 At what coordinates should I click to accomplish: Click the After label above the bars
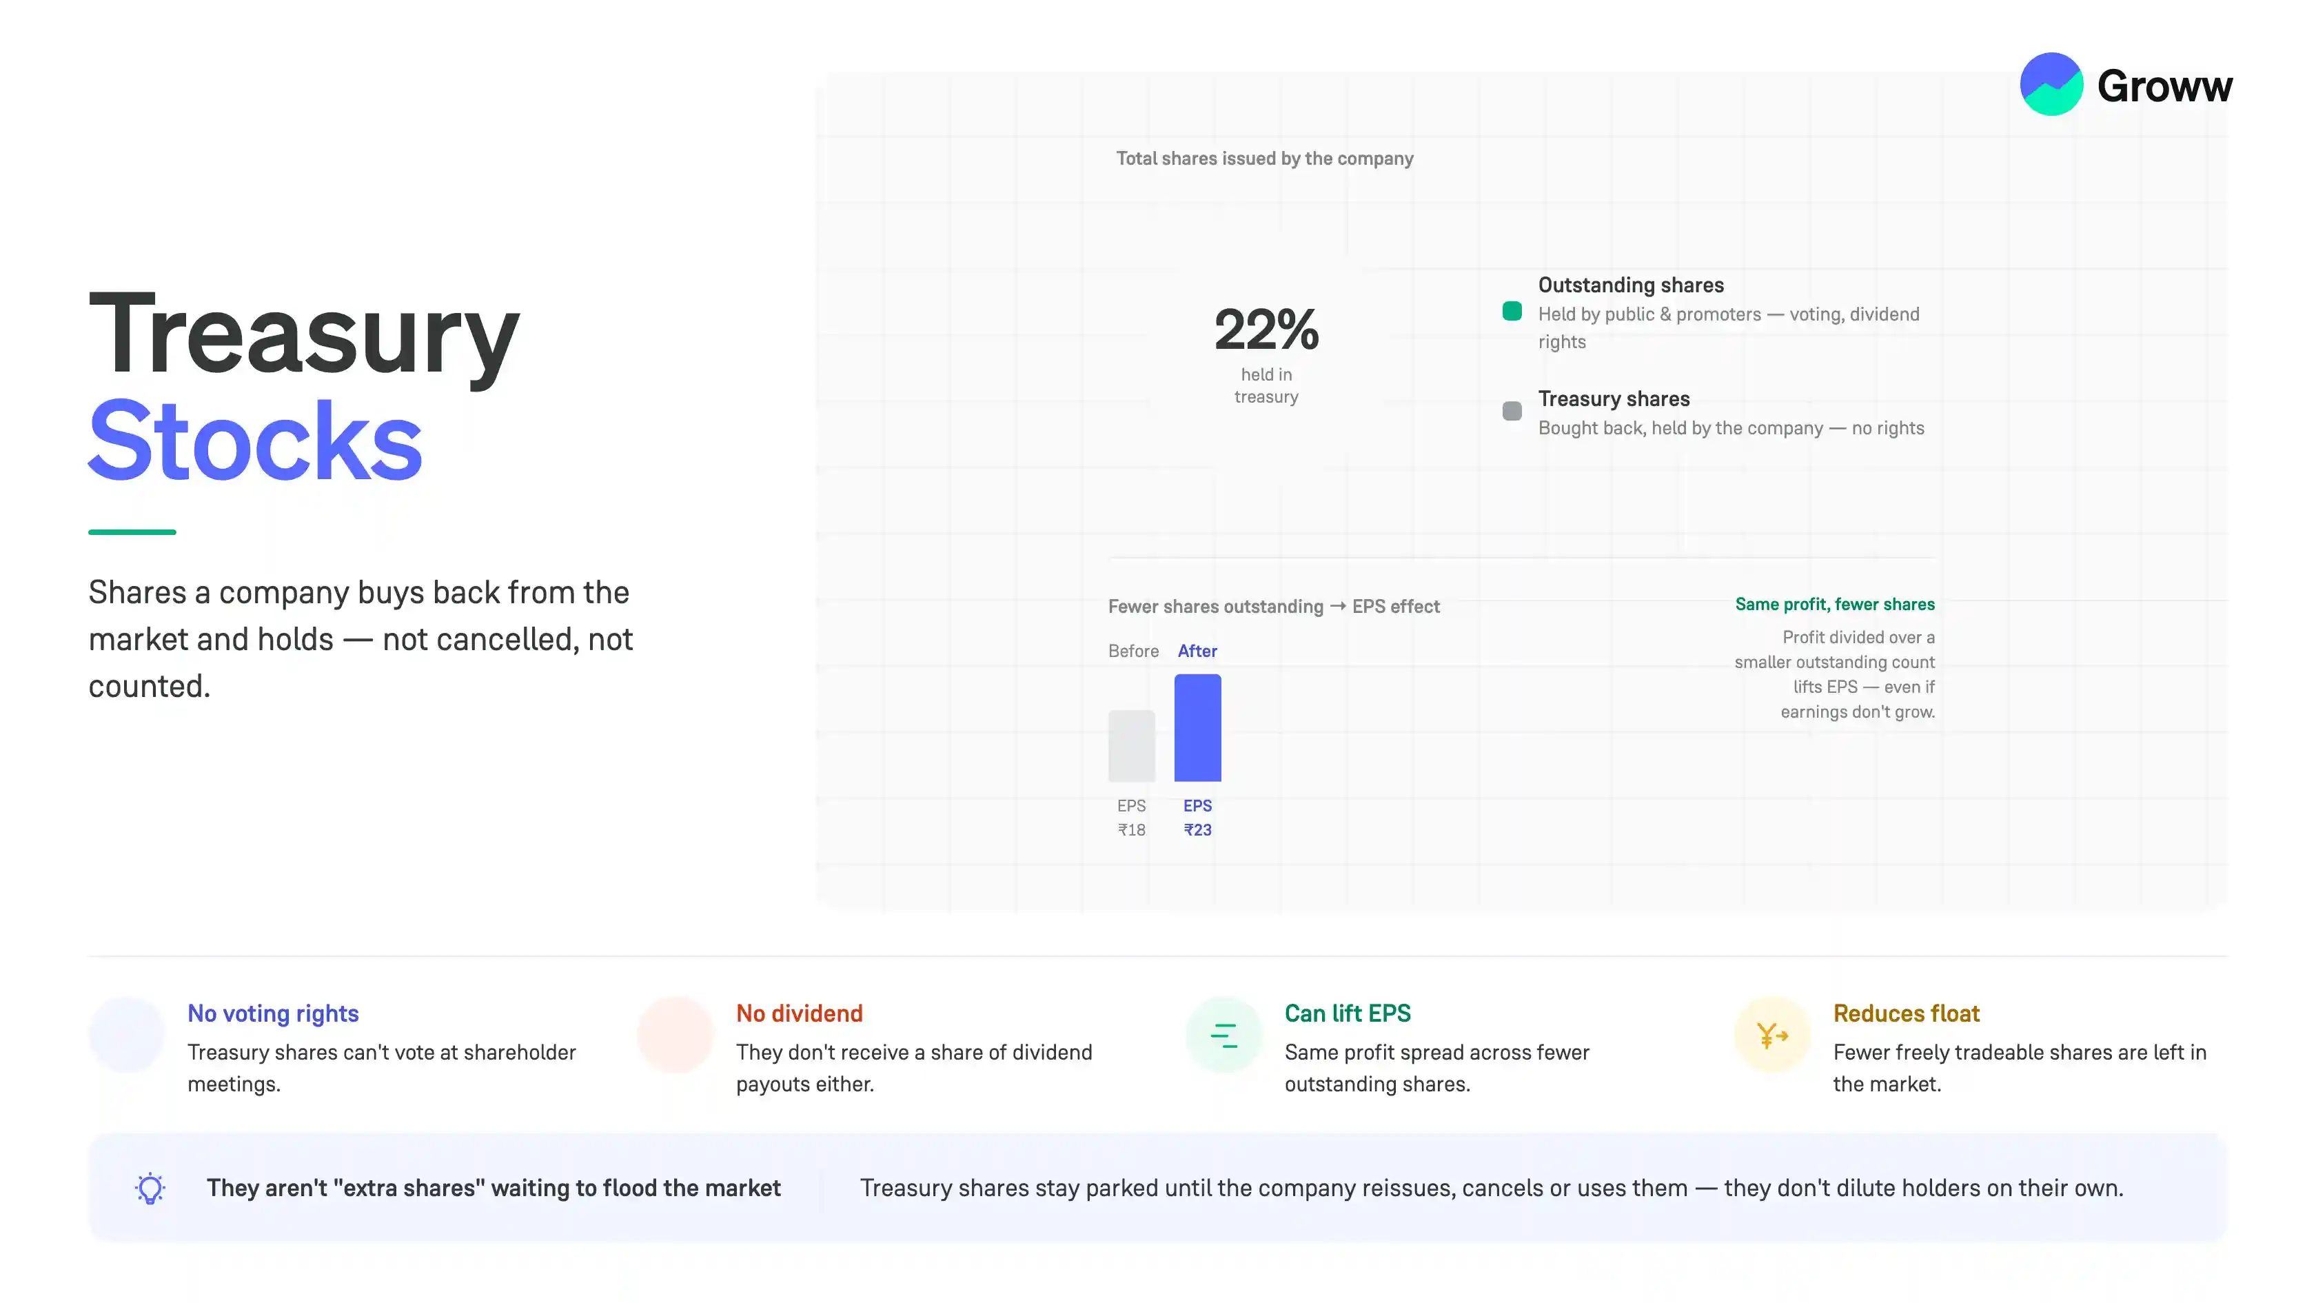[1197, 651]
